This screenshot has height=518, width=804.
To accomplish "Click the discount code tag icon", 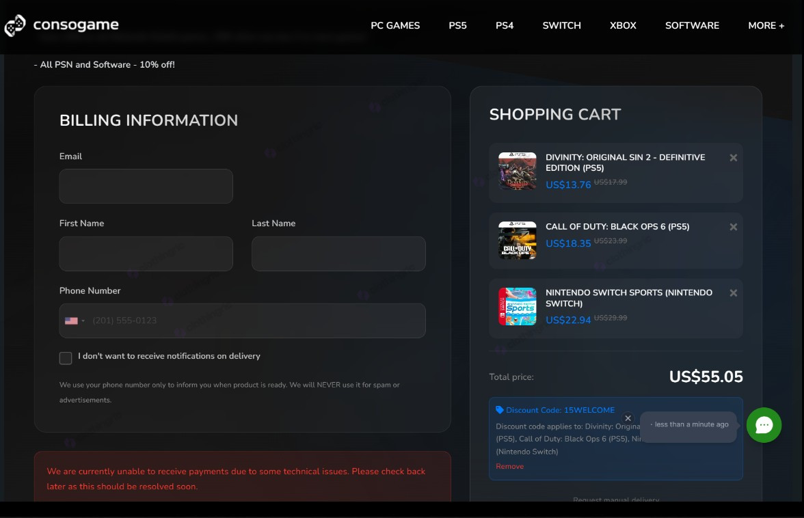I will click(499, 410).
